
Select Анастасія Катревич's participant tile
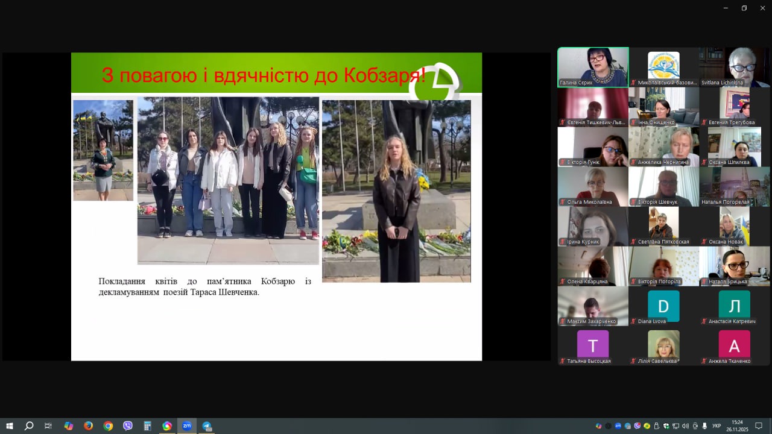click(734, 306)
